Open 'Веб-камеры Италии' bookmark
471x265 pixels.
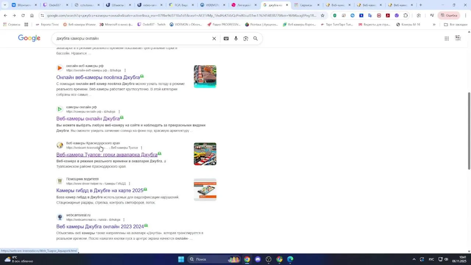tap(79, 24)
